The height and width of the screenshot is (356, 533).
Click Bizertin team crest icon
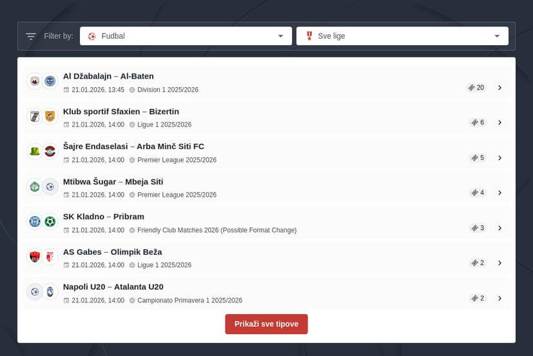coord(50,117)
